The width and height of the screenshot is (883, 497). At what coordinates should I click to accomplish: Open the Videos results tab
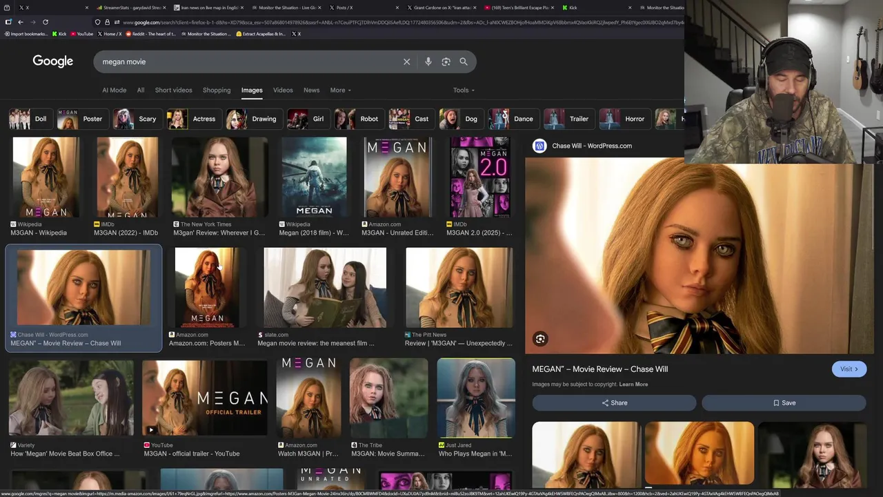[283, 90]
